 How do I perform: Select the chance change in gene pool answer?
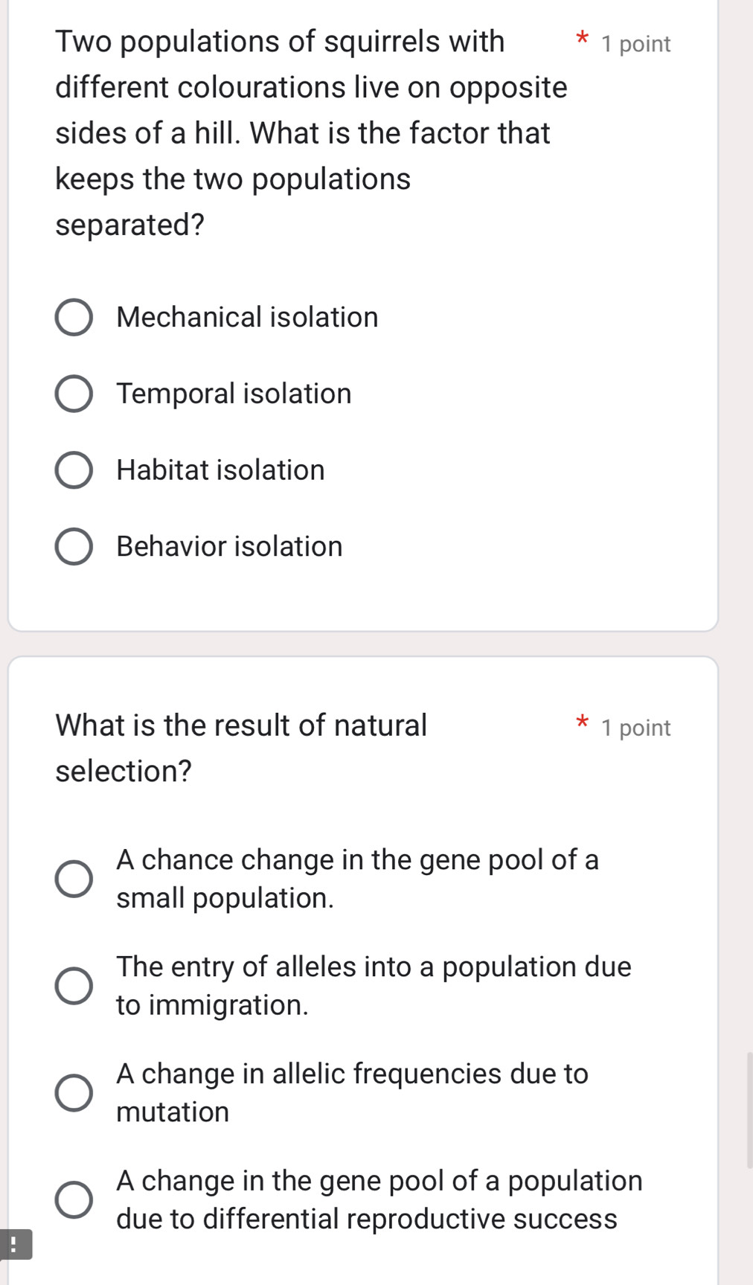[74, 879]
